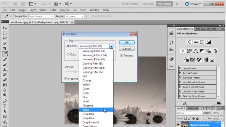Image resolution: width=226 pixels, height=127 pixels.
Task: Add a Color Balance adjustment
Action: click(196, 51)
